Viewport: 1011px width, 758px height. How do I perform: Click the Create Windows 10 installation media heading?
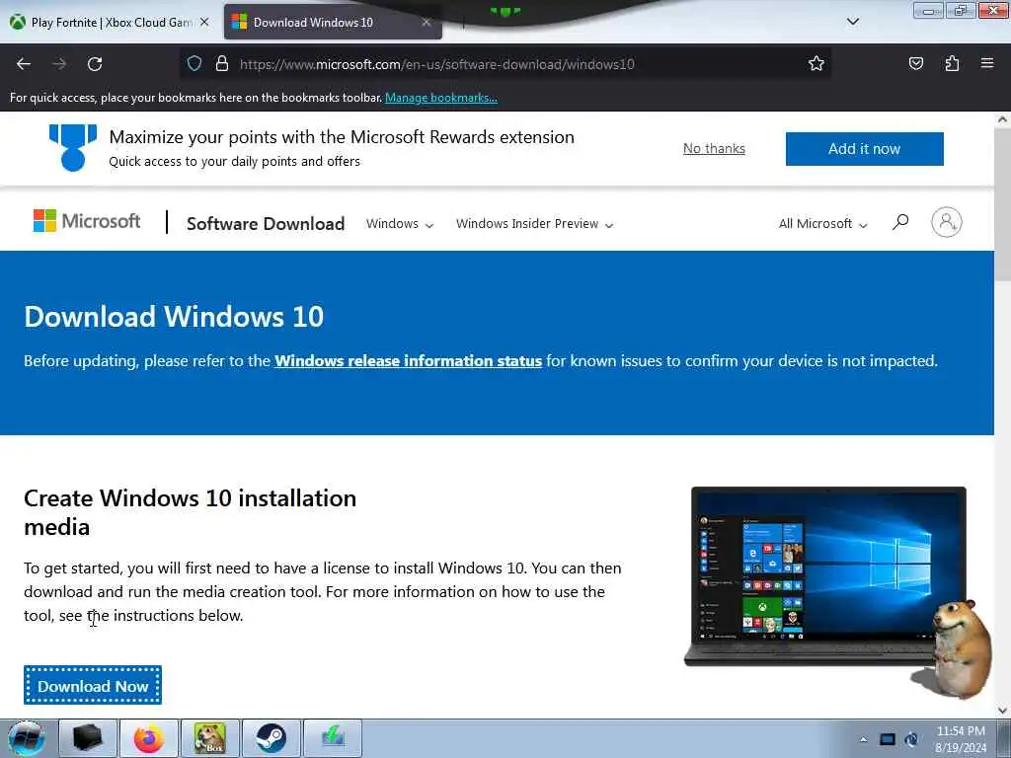point(191,512)
